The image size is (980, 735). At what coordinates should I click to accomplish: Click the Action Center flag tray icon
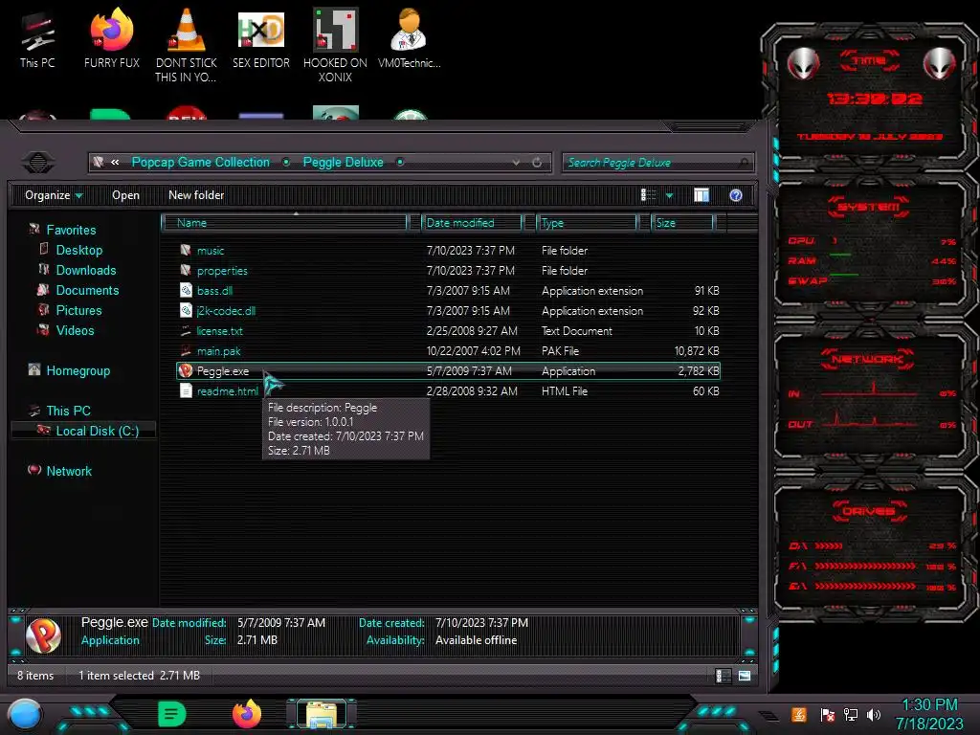coord(827,714)
